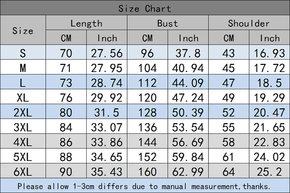This screenshot has height=193, width=290.
Task: Select the 62.99 inch bust cell
Action: click(x=188, y=172)
